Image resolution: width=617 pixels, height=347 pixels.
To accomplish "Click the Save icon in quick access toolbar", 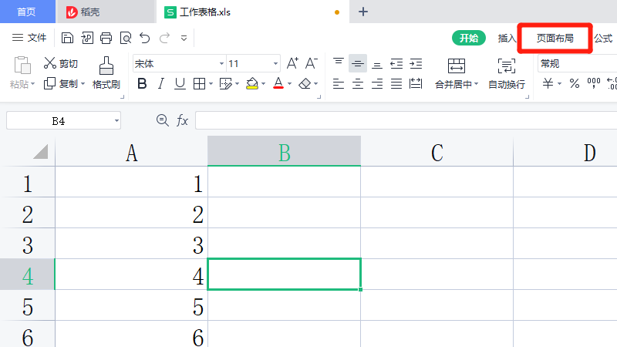I will pos(67,38).
